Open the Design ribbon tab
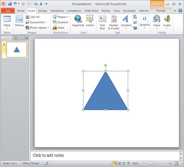Screen dimensions: 184x167 [x=43, y=11]
